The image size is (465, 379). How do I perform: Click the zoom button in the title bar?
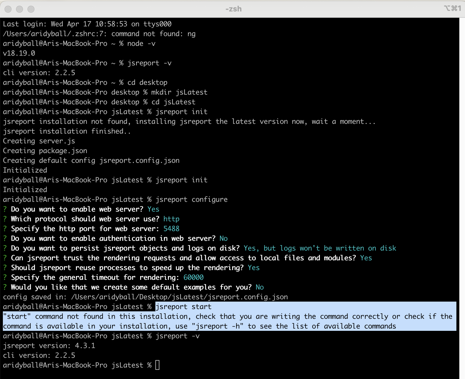coord(31,9)
